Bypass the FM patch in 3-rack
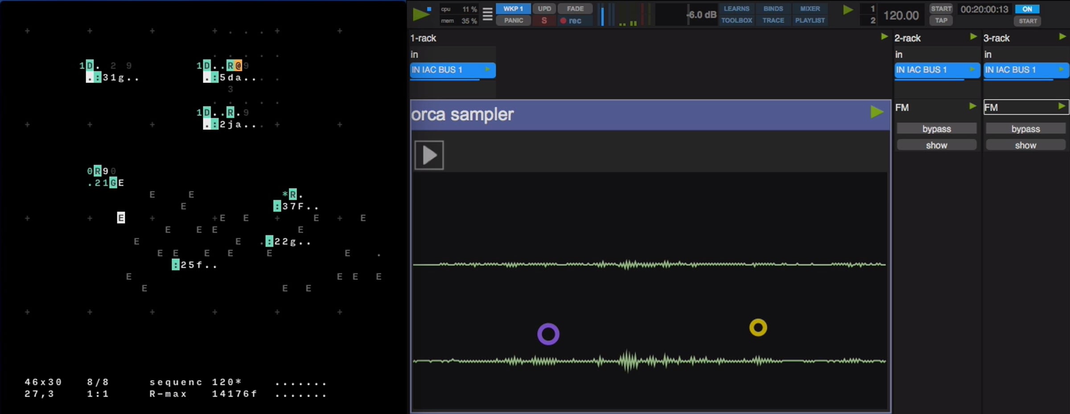Screen dimensions: 1070x414 click(x=1025, y=129)
